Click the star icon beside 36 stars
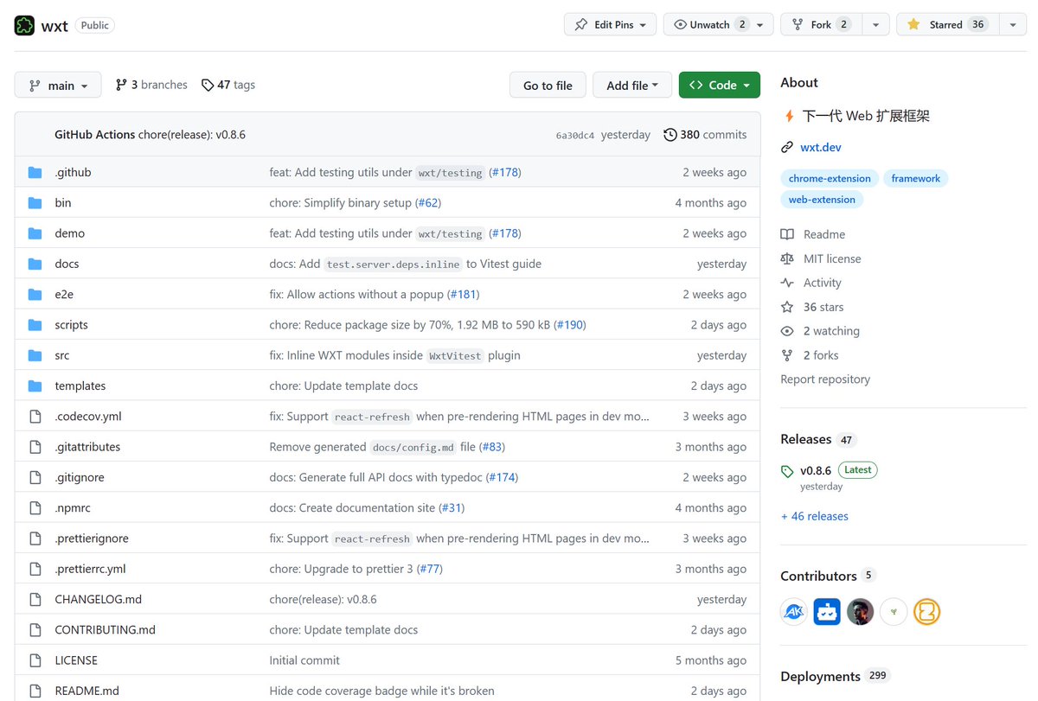This screenshot has width=1038, height=701. click(787, 307)
